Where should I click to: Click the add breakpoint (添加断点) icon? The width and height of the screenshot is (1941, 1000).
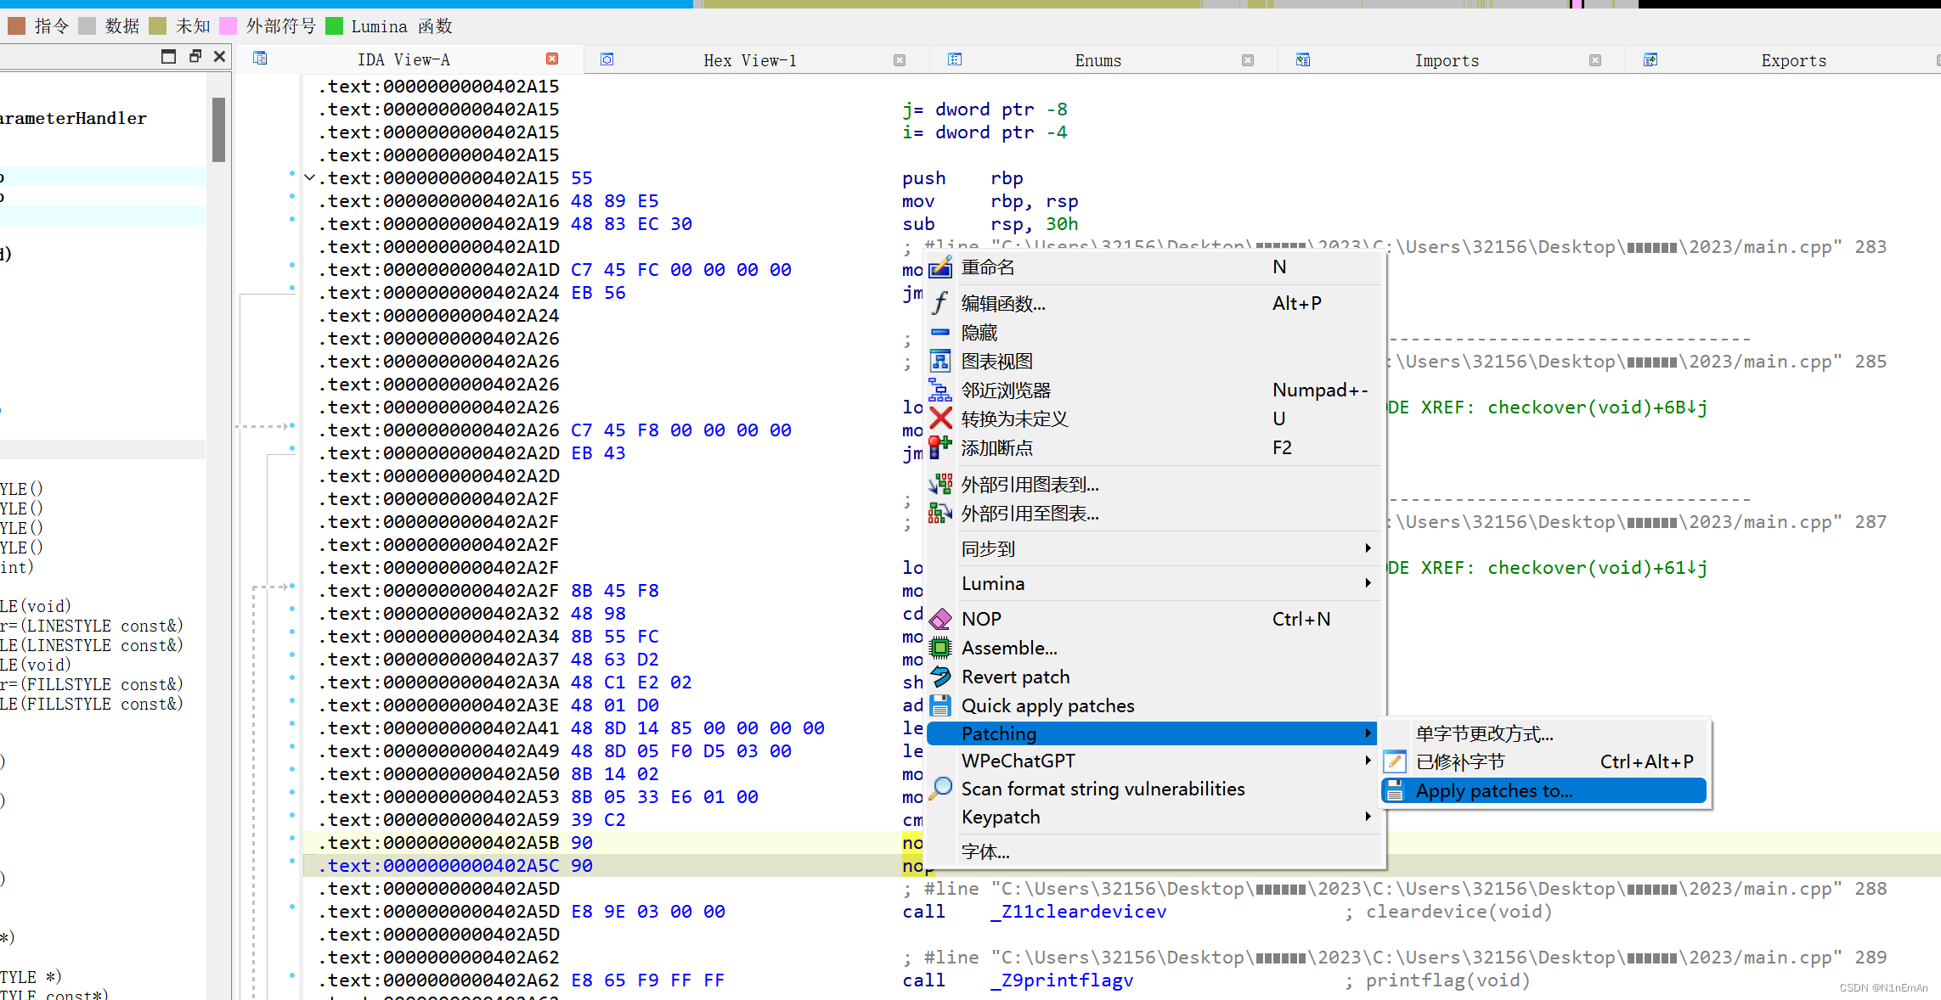[940, 447]
